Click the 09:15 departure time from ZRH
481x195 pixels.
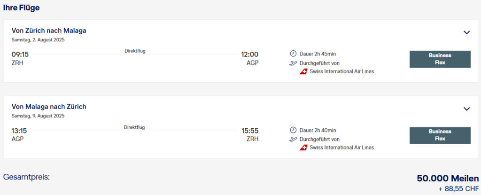point(20,55)
